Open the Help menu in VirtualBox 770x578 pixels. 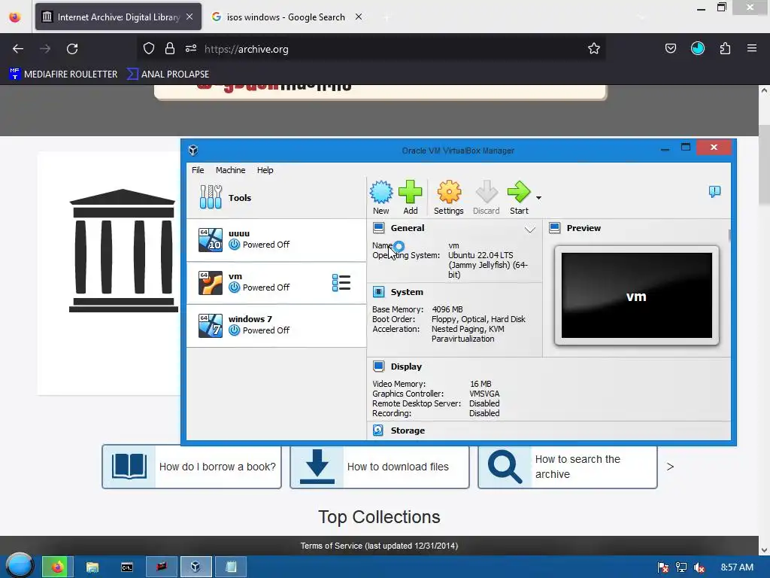coord(265,170)
